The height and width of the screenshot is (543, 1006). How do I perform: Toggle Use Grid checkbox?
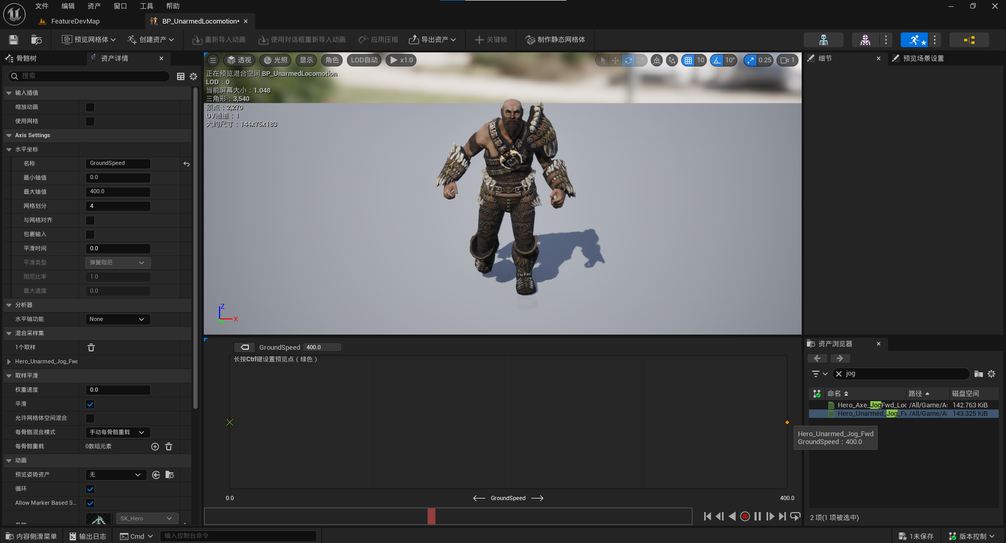[x=90, y=121]
